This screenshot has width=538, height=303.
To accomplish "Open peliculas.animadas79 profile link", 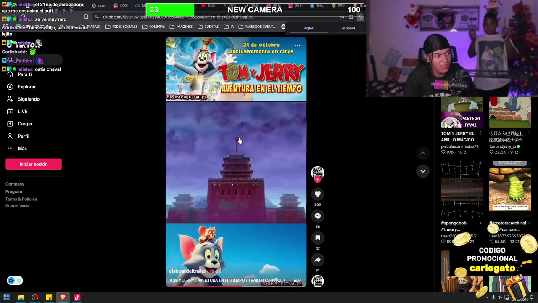I will click(x=460, y=146).
